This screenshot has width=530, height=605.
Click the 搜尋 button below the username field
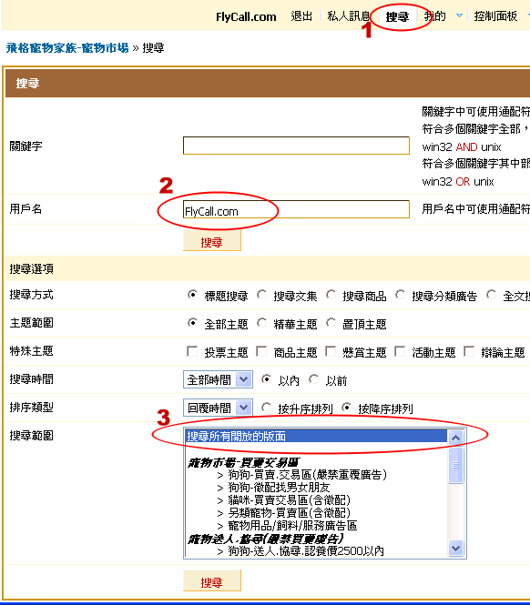coord(211,241)
